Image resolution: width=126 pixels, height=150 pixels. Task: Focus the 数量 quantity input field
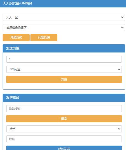pos(64,139)
